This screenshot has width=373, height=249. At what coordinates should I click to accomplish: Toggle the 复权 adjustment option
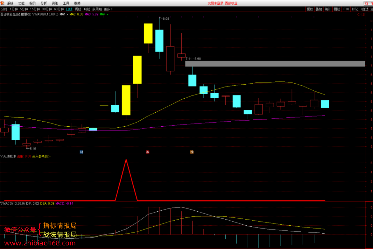310,9
